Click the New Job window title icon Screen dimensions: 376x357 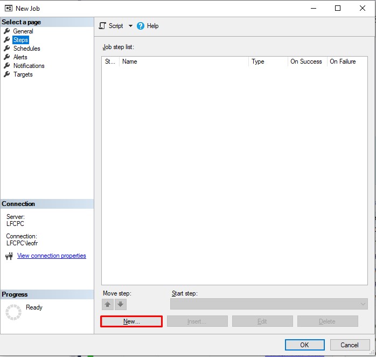9,9
